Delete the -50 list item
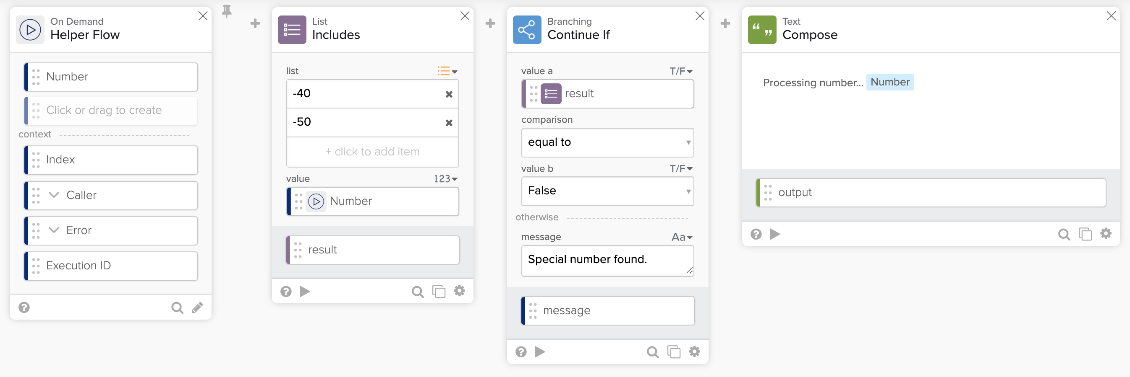The image size is (1130, 377). [x=449, y=123]
